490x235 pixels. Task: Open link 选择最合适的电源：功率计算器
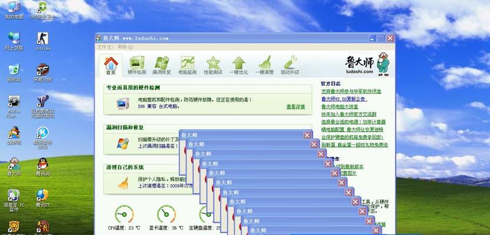coord(354,122)
